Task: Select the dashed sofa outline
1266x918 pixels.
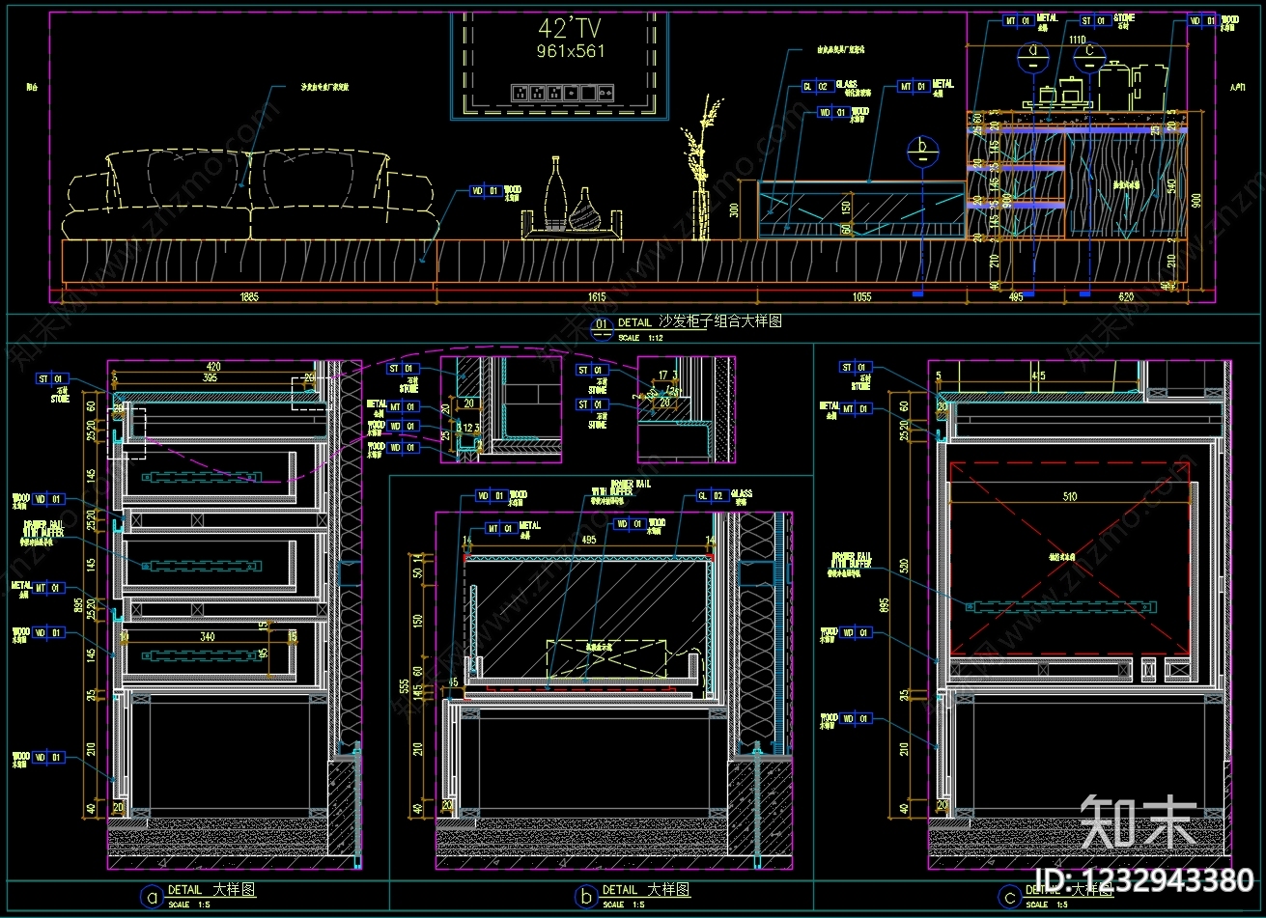Action: click(249, 194)
